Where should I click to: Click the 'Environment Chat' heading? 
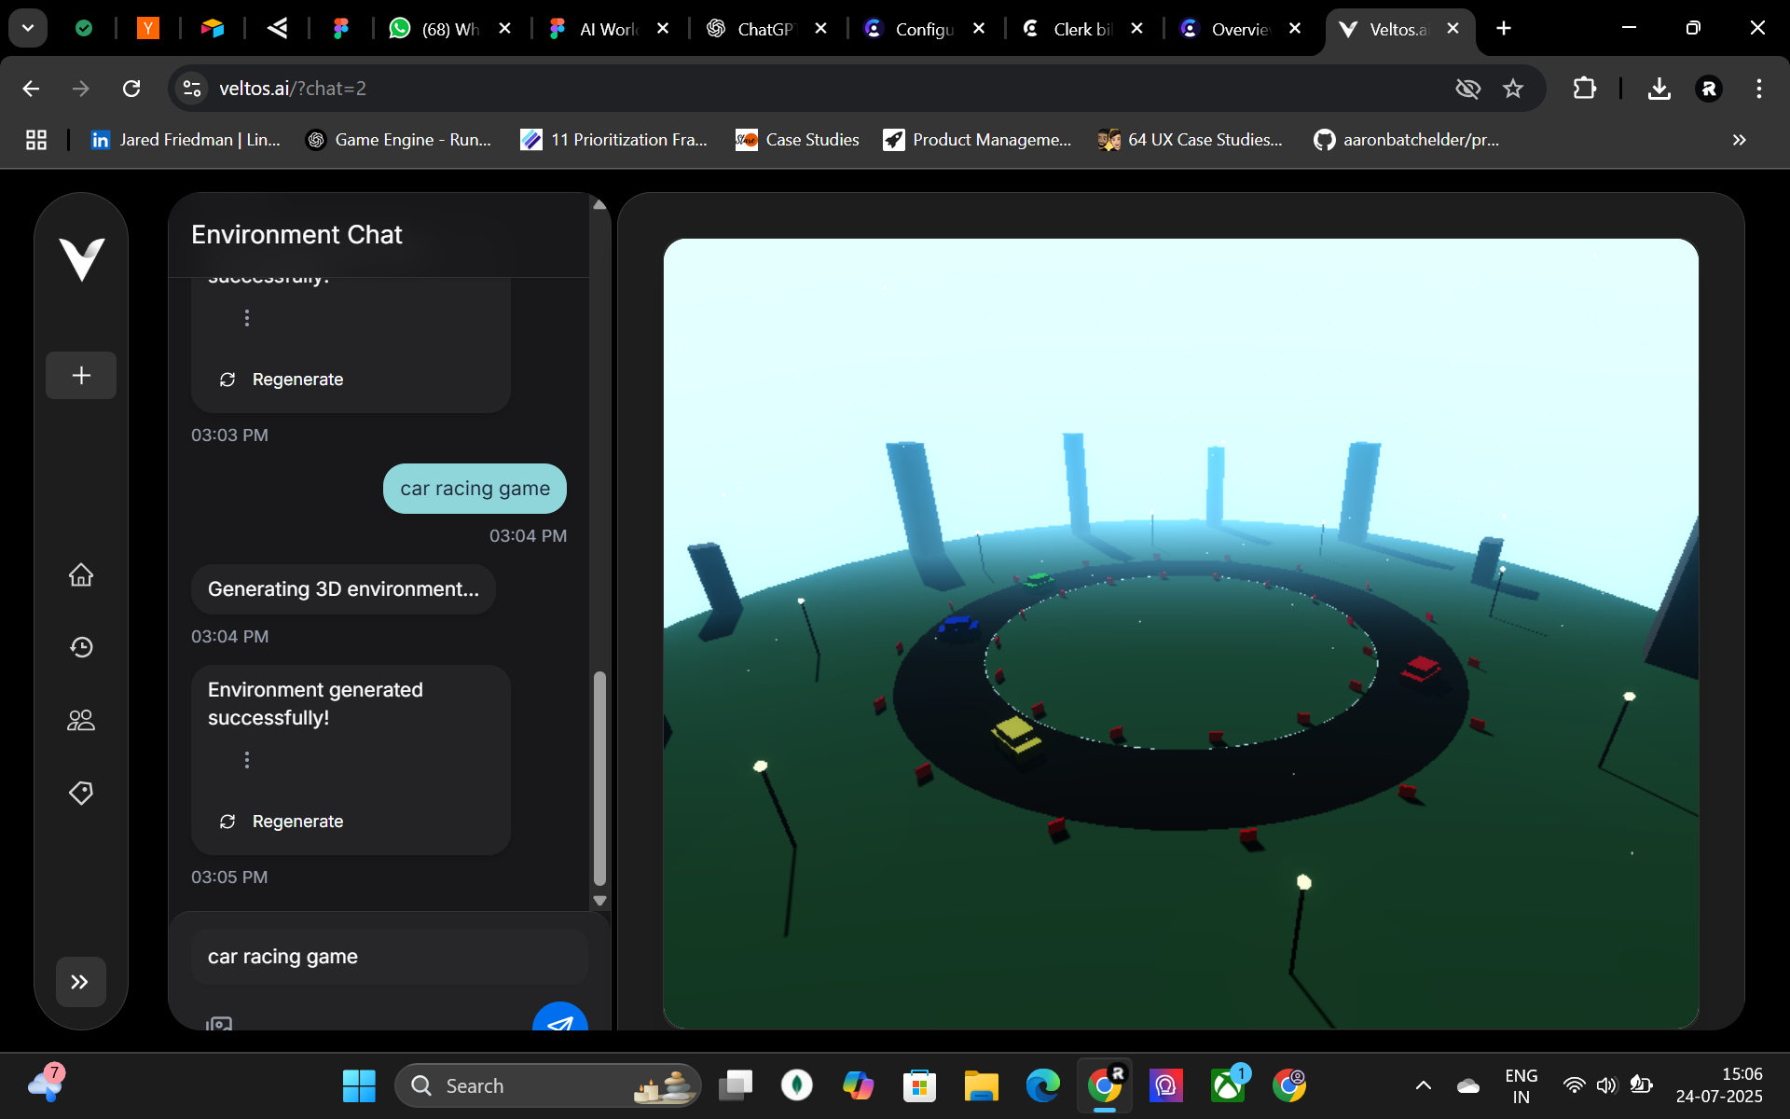(296, 235)
